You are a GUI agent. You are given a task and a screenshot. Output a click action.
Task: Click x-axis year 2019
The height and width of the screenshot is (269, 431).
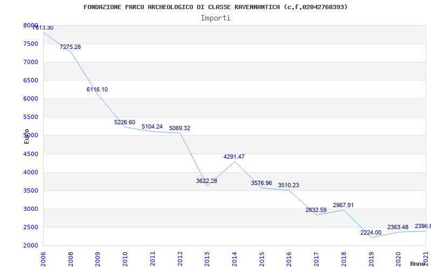point(371,259)
